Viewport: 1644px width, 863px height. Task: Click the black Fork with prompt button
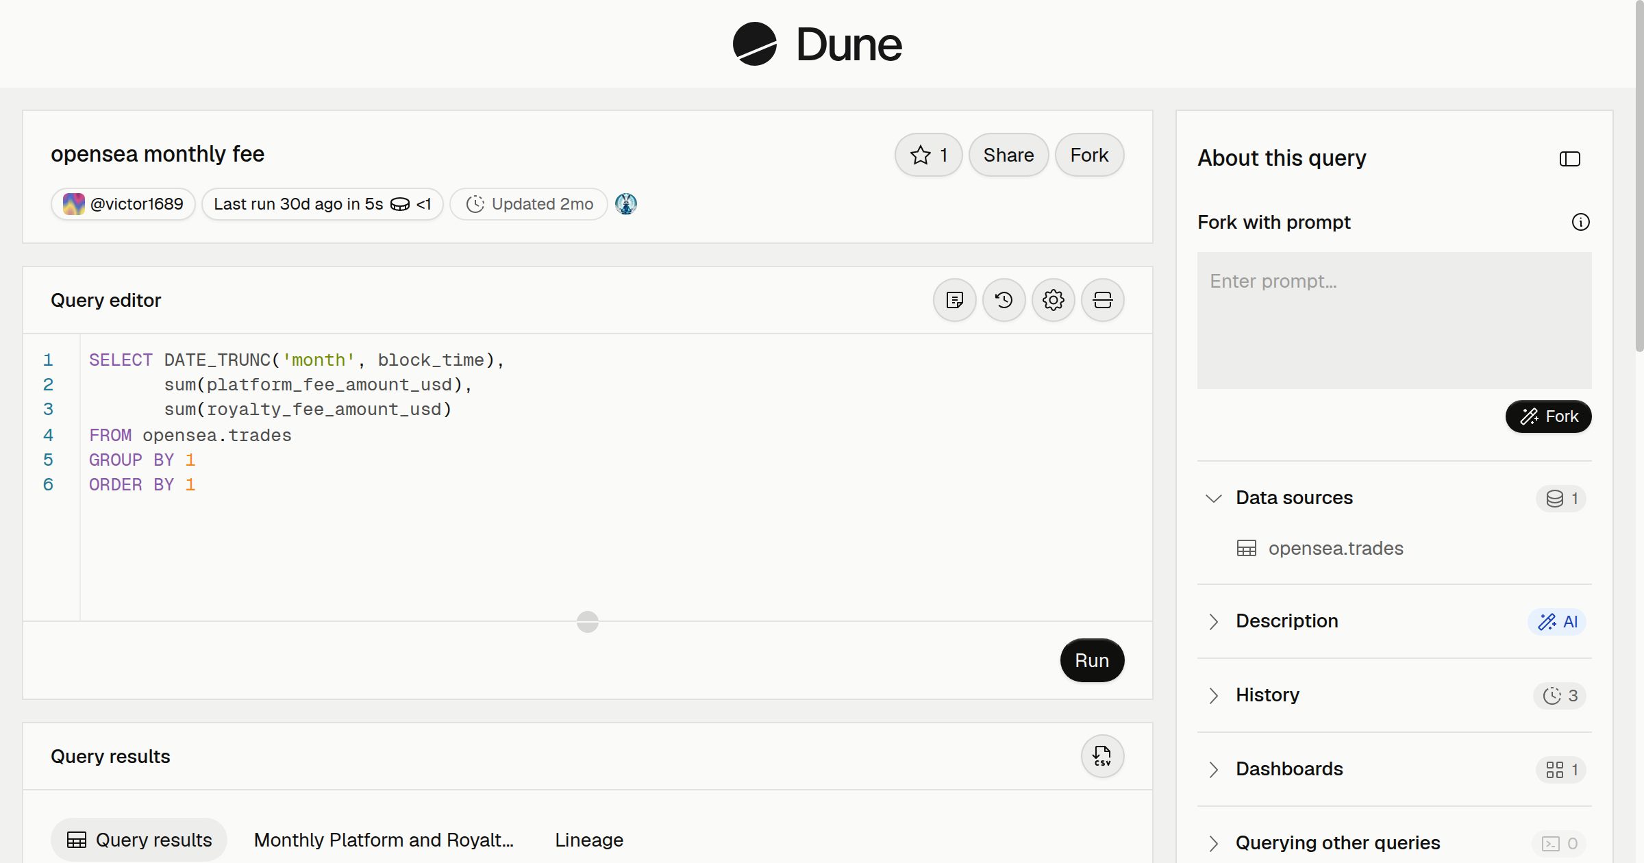pos(1548,416)
